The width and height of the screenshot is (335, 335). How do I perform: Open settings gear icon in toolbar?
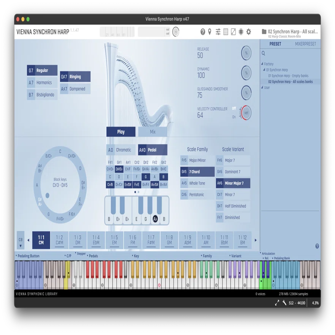pyautogui.click(x=248, y=32)
